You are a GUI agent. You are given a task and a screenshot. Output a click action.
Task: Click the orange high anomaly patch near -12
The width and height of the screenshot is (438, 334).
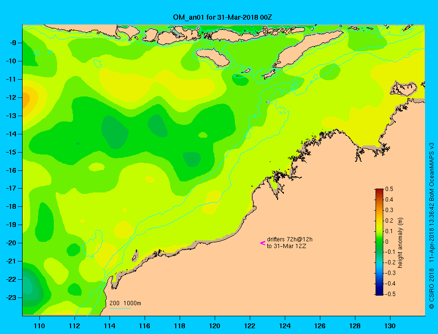tap(26, 99)
